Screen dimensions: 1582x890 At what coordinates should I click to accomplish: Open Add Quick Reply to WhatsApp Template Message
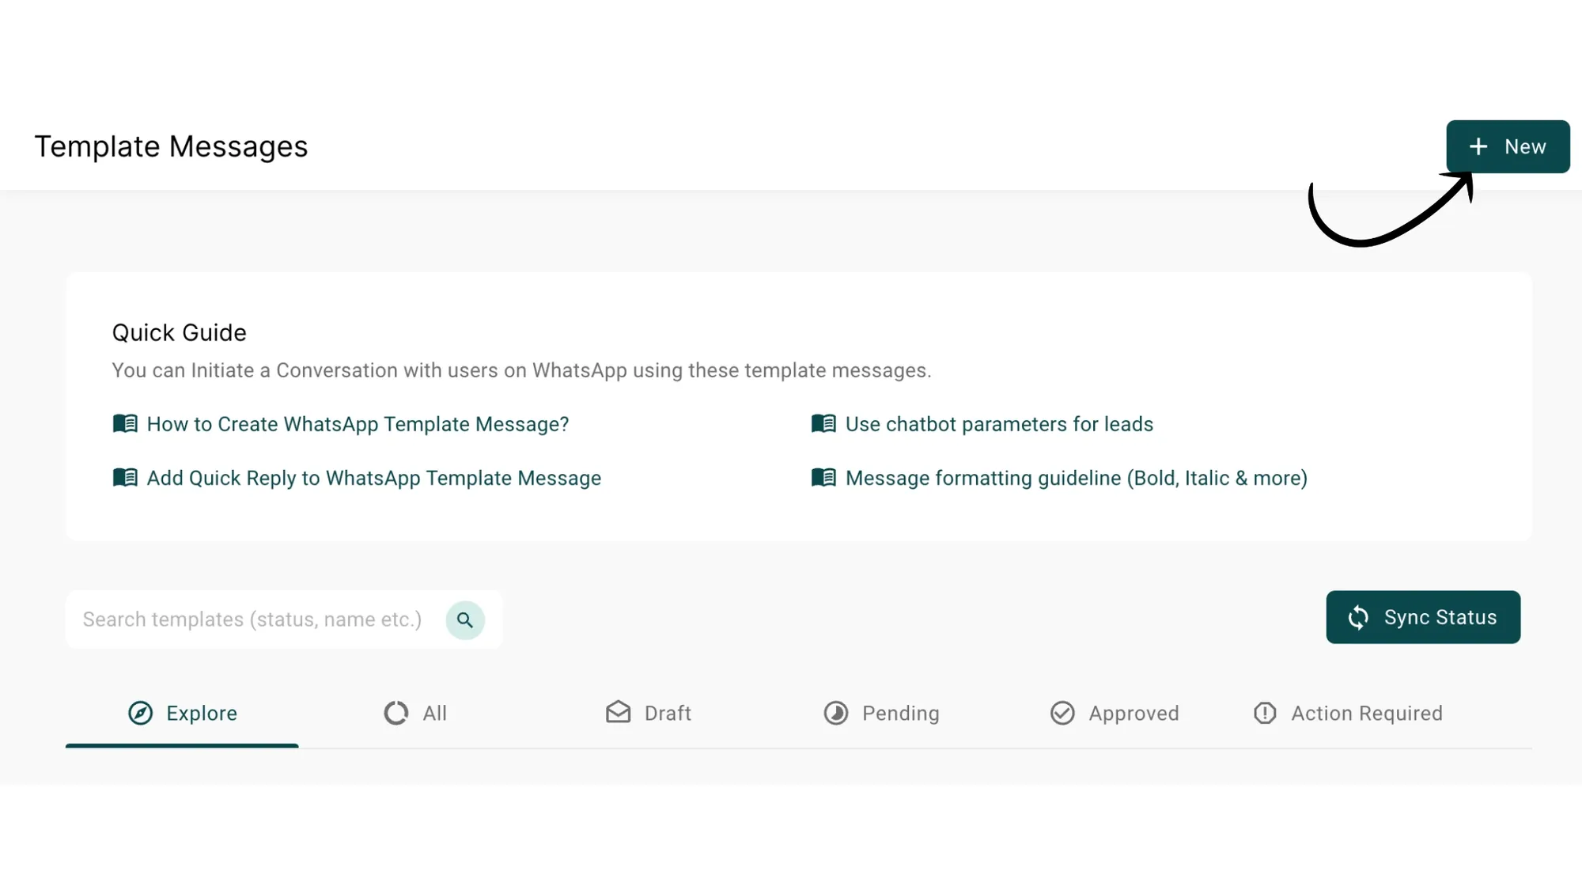(373, 477)
